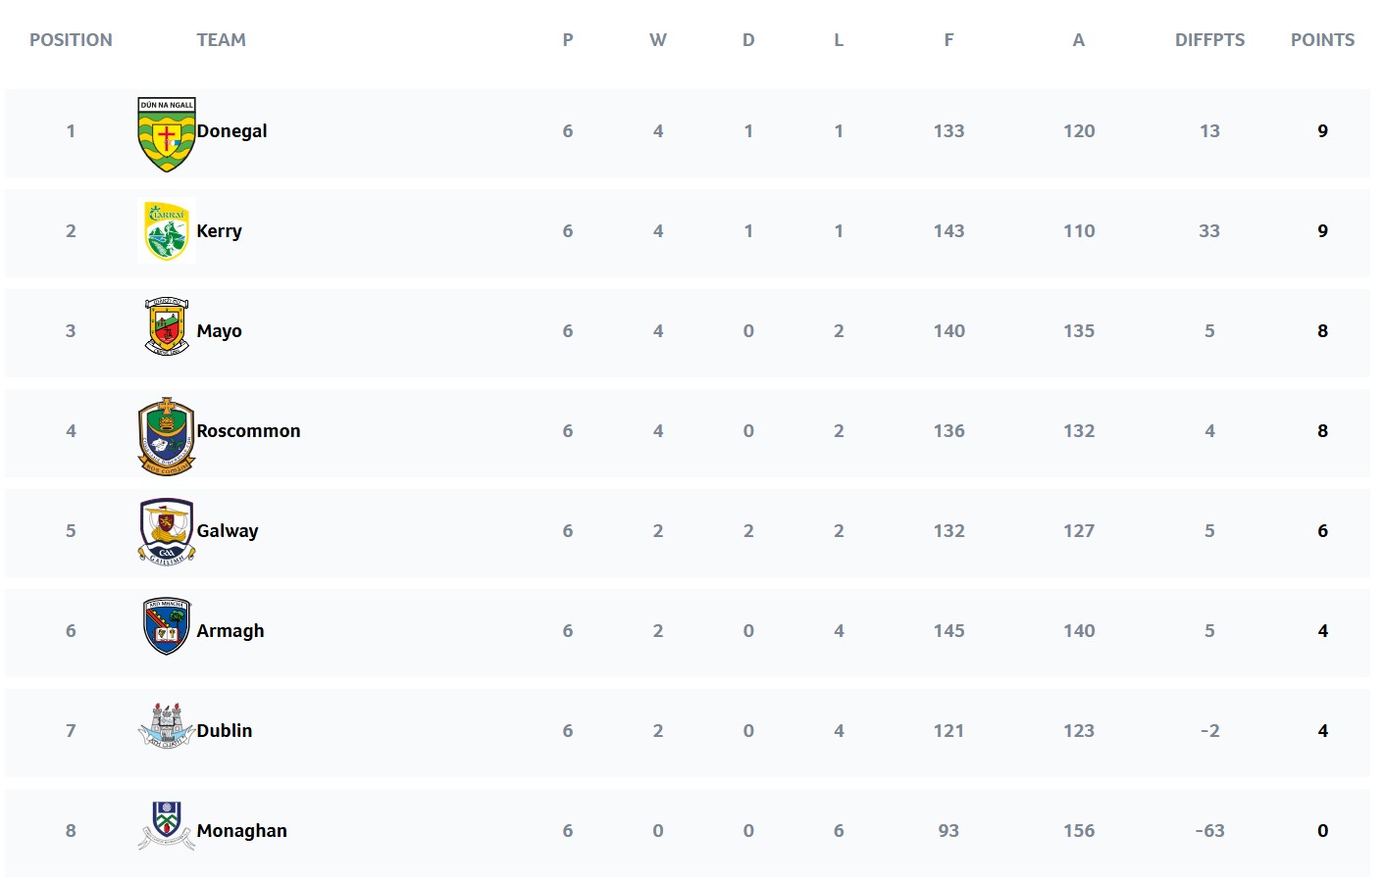Image resolution: width=1383 pixels, height=882 pixels.
Task: Click the Donegal county crest
Action: coord(167,134)
